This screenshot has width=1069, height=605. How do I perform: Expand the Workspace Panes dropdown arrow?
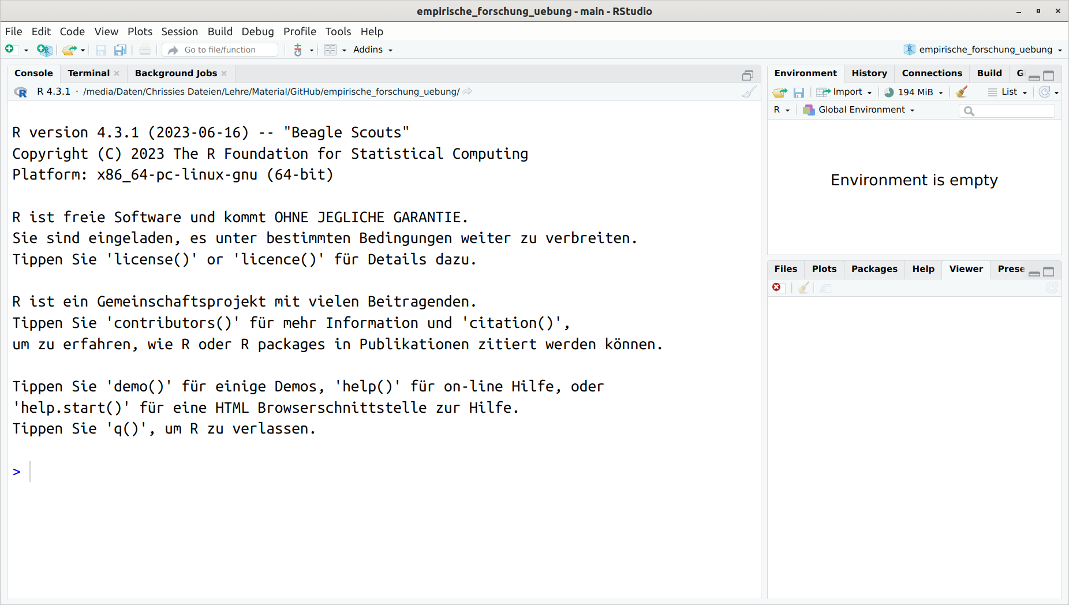pos(344,50)
